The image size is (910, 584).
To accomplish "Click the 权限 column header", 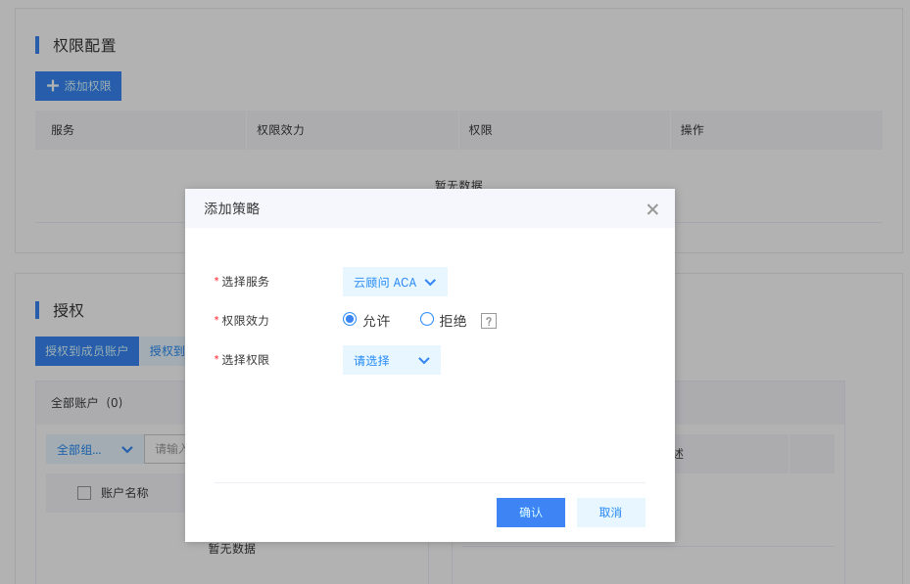I will tap(480, 130).
